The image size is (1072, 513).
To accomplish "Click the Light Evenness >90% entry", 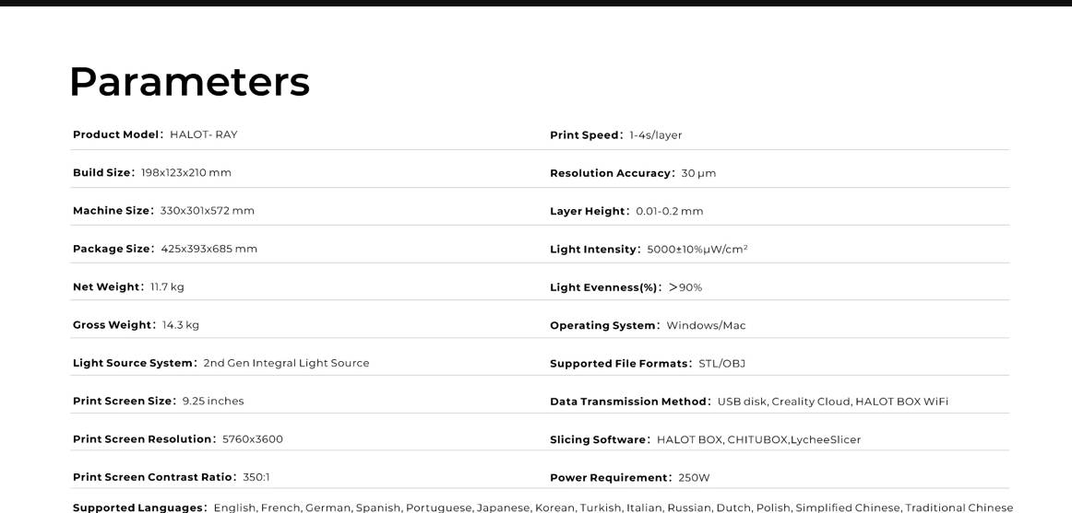I will (626, 288).
